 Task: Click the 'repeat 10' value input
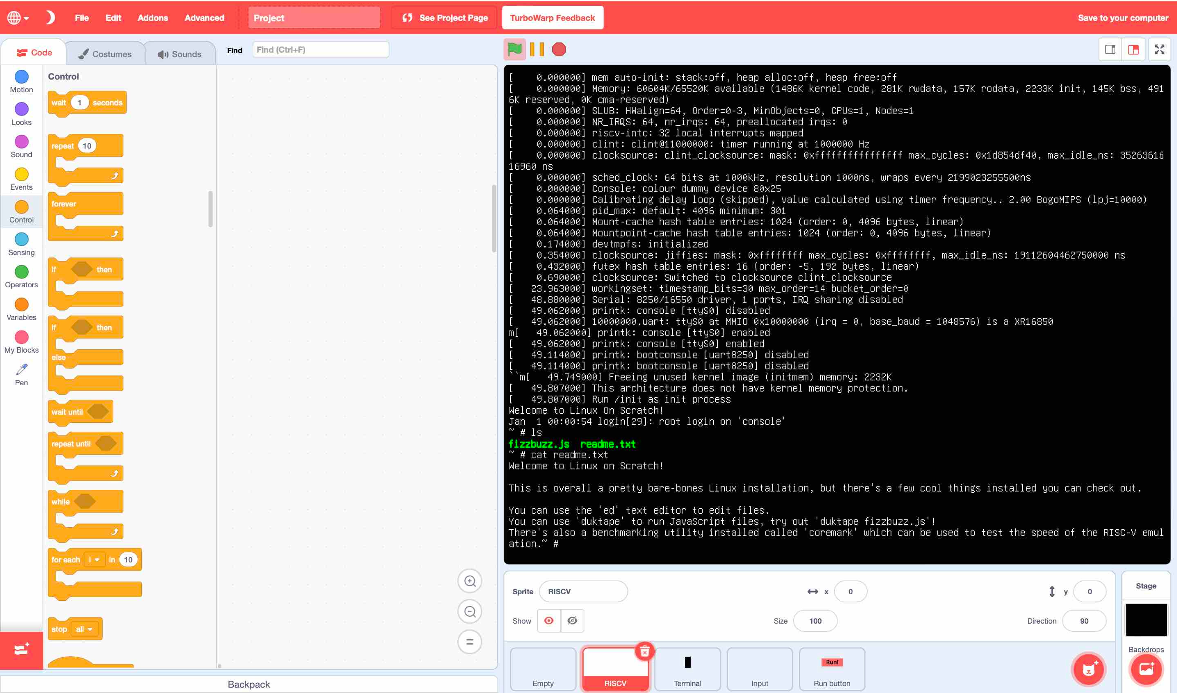click(87, 146)
